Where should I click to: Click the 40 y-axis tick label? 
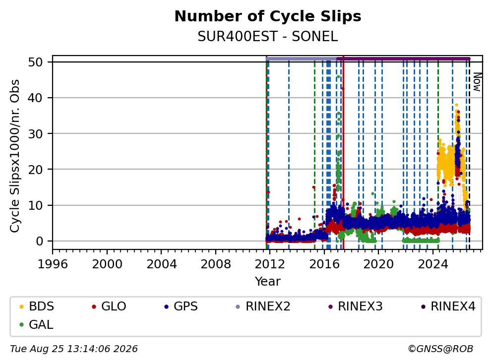coord(35,98)
